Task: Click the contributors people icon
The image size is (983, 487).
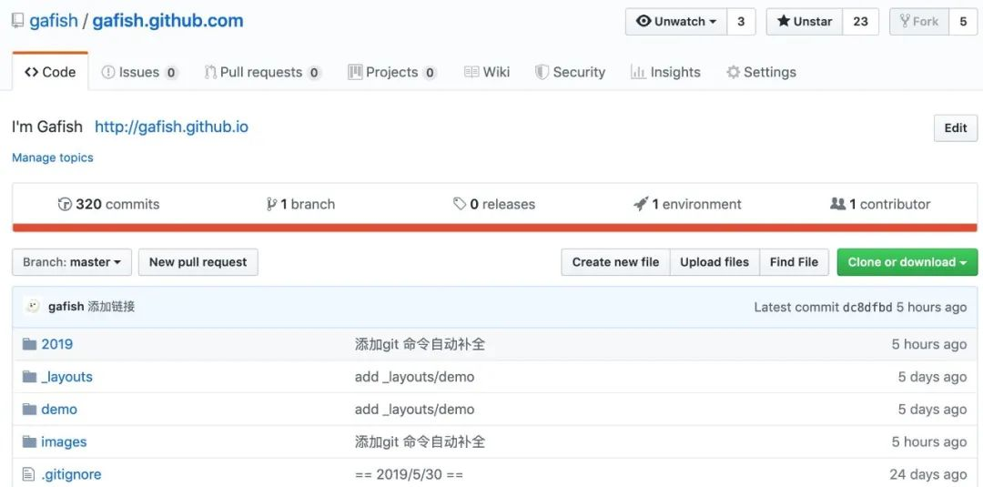Action: 838,204
